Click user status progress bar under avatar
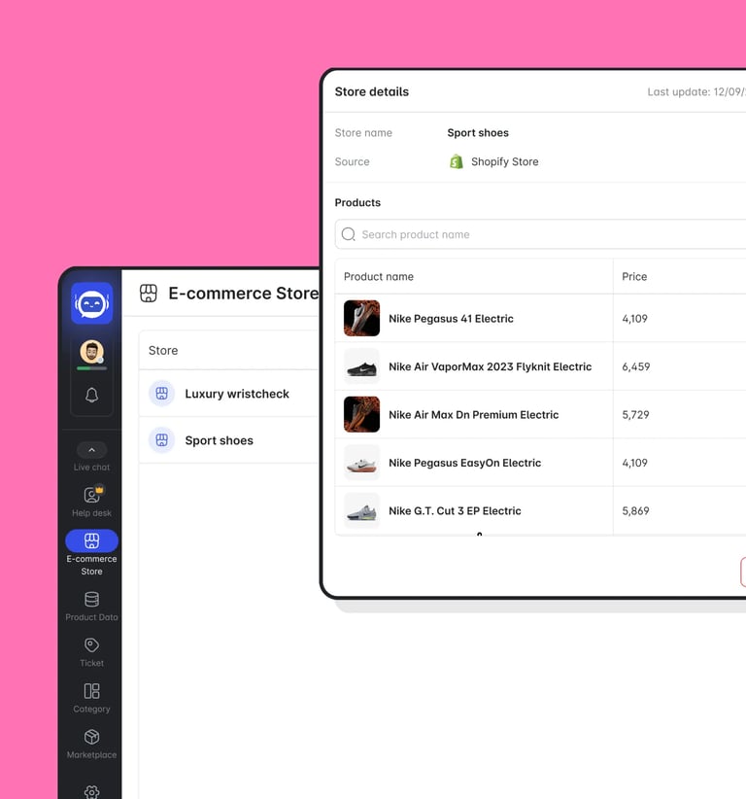 coord(91,367)
